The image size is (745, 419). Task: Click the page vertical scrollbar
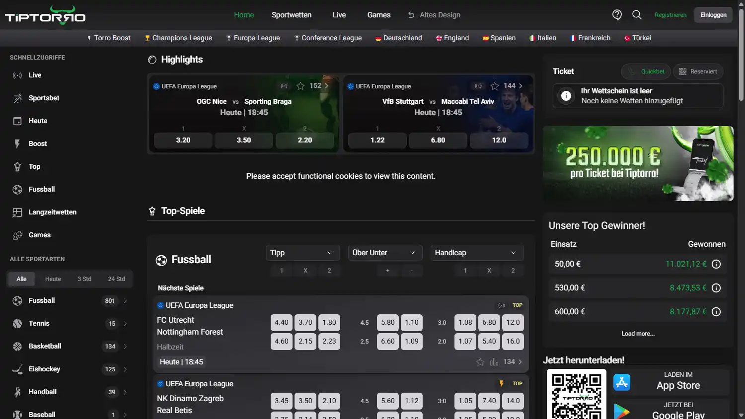pyautogui.click(x=741, y=55)
